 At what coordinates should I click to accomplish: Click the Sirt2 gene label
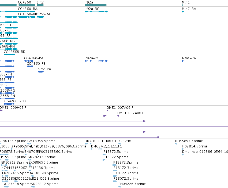click(x=40, y=2)
